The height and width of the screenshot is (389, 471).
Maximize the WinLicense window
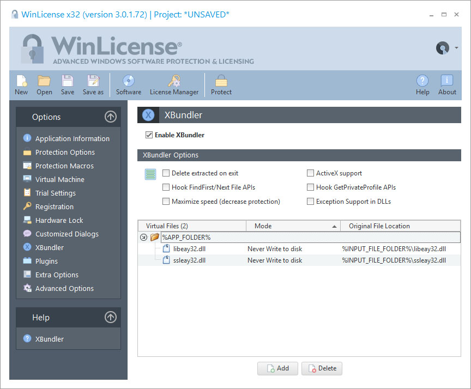point(444,14)
